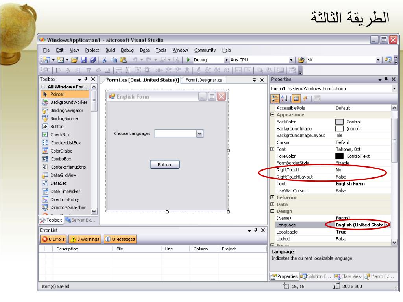
Task: Pin the Toolbox panel
Action: pos(86,79)
